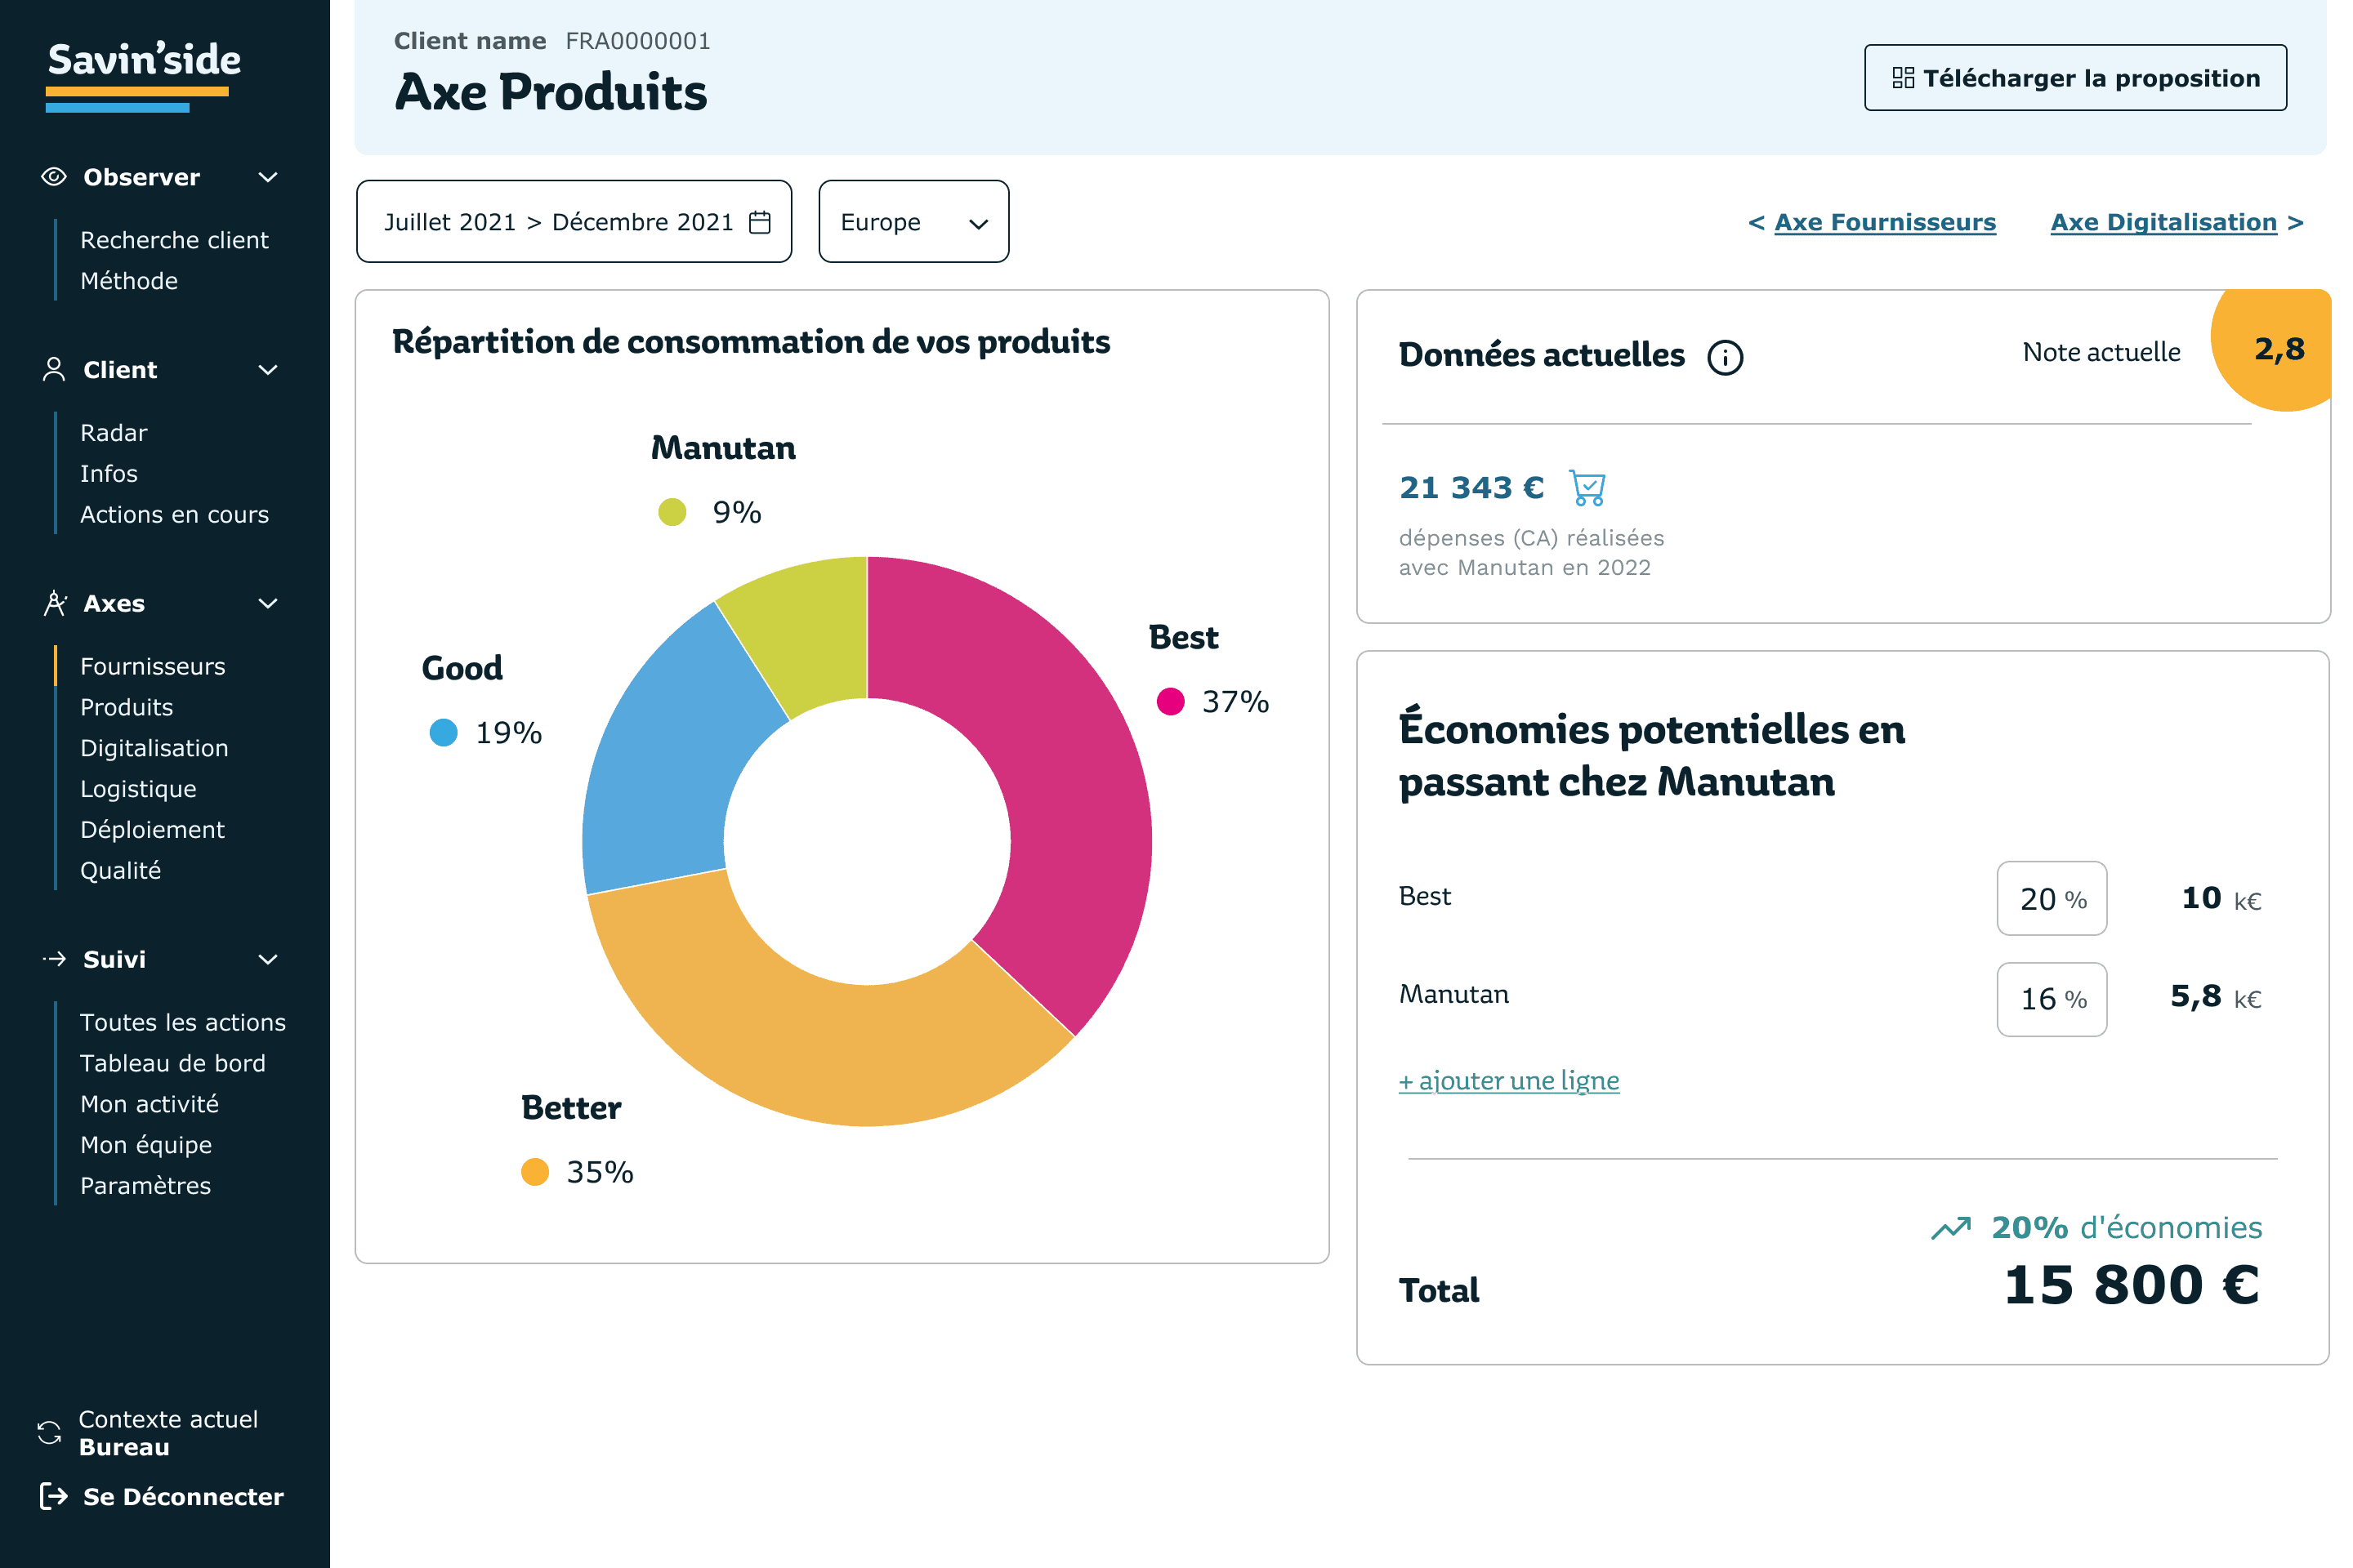Screen dimensions: 2353x1568
Task: Click the logout icon next to Se Déconnecter
Action: (x=54, y=1496)
